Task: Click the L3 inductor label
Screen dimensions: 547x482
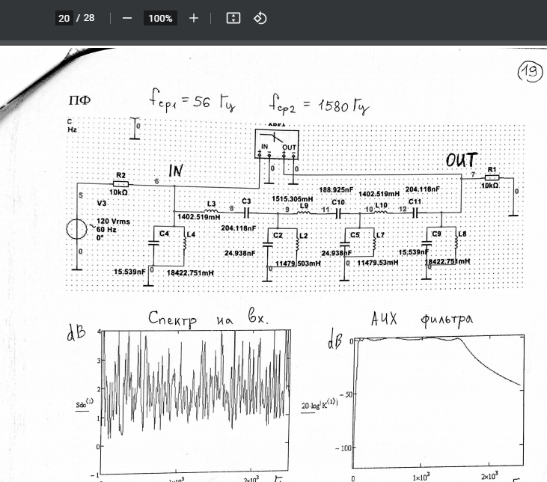Action: coord(211,204)
